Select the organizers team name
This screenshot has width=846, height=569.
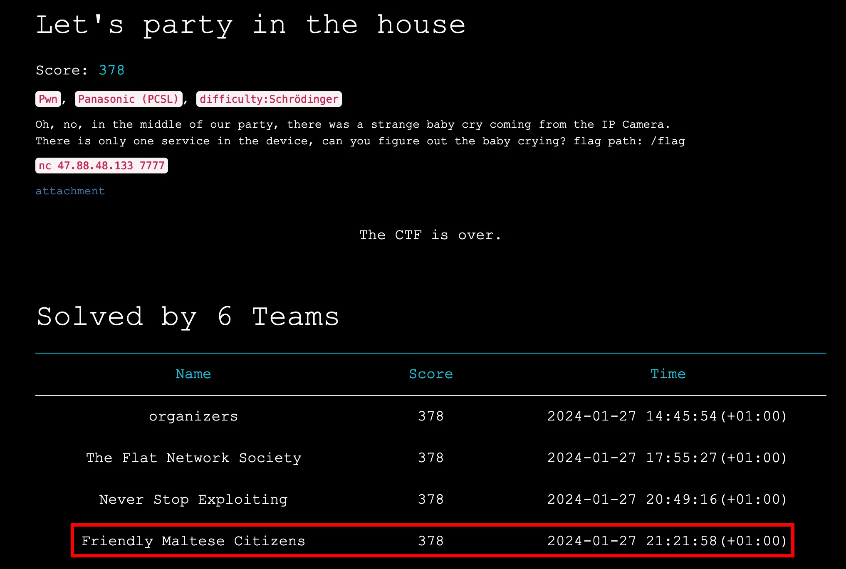[x=193, y=416]
